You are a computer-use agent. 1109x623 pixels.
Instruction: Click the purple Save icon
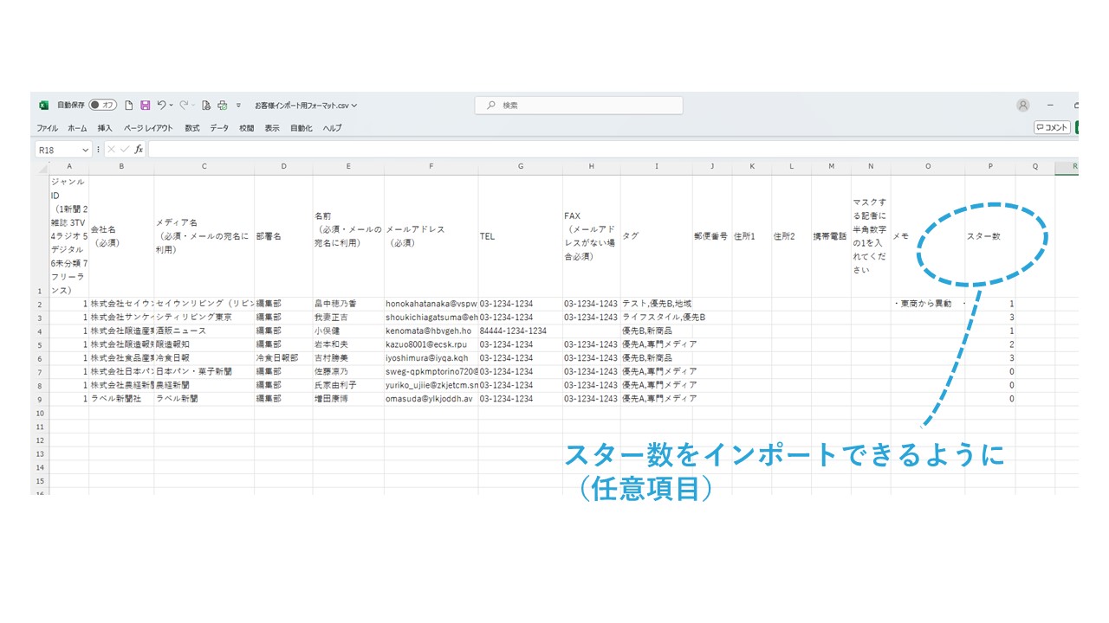coord(145,106)
